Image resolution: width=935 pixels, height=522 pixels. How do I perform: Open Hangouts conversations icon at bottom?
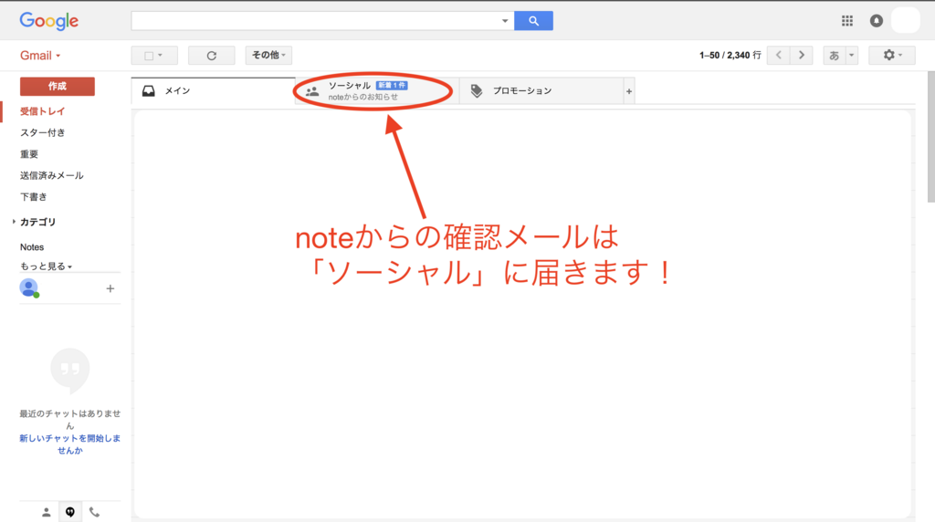(70, 512)
